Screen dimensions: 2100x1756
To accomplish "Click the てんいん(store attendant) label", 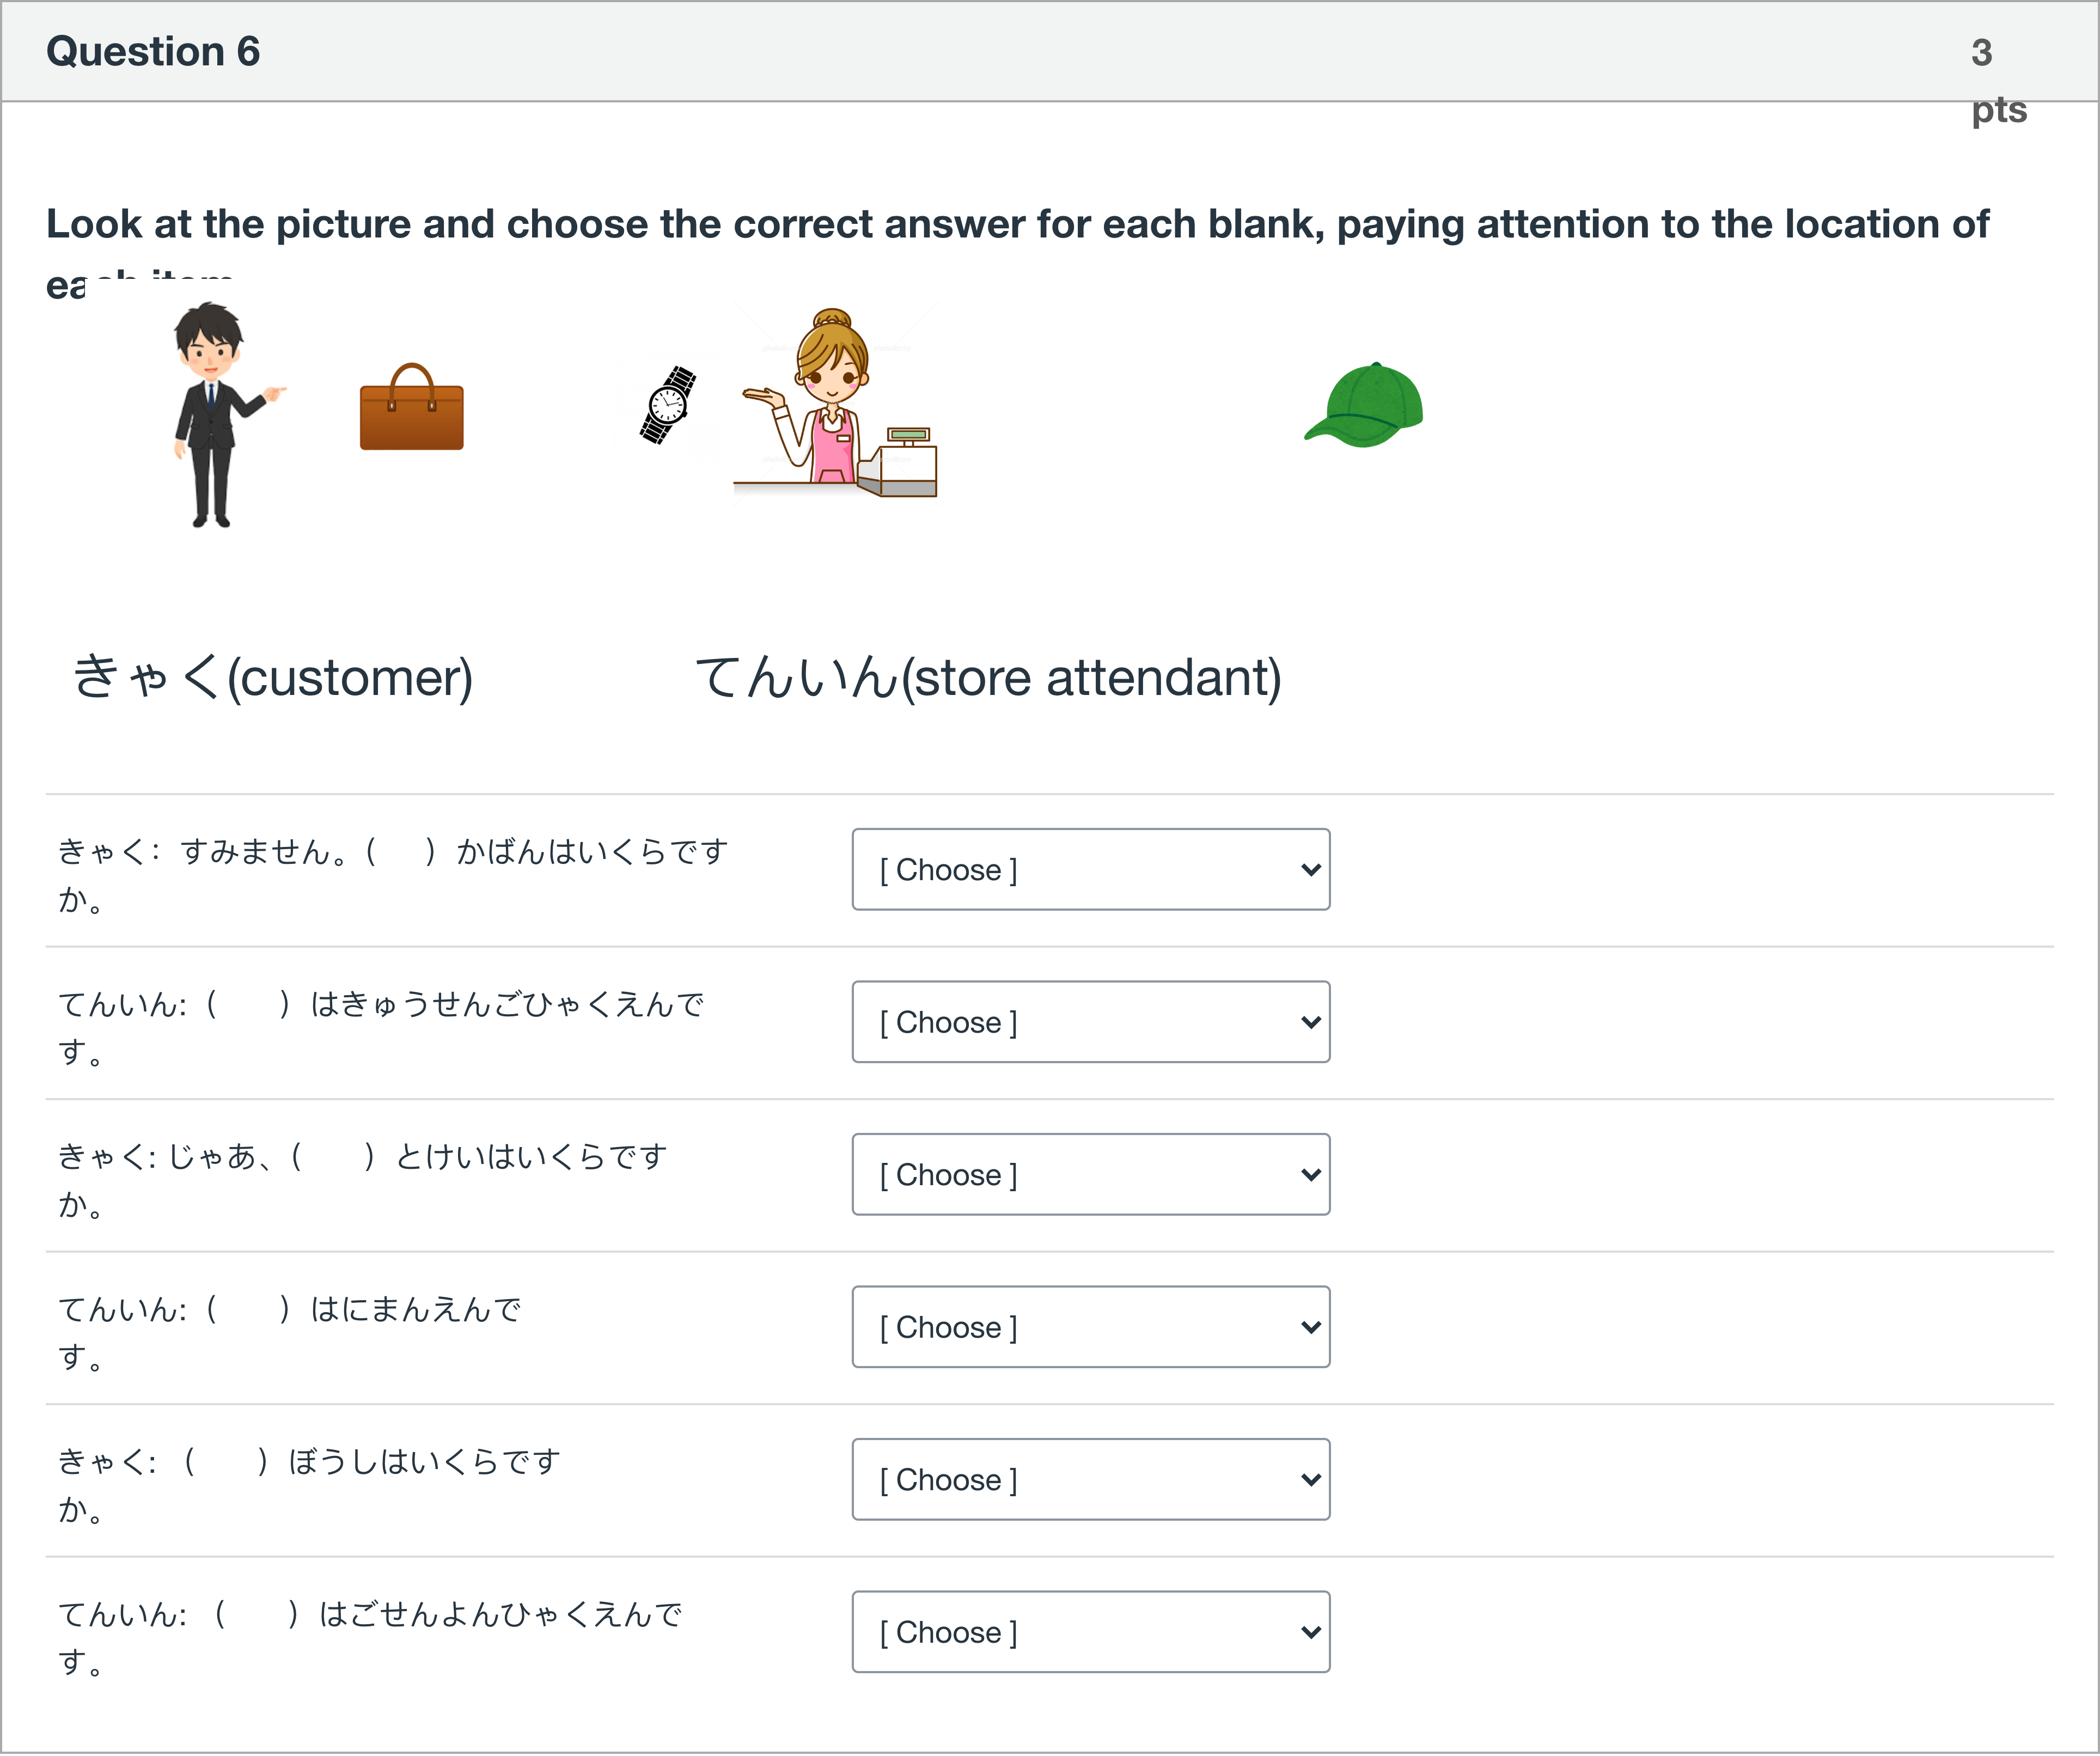I will (x=988, y=678).
